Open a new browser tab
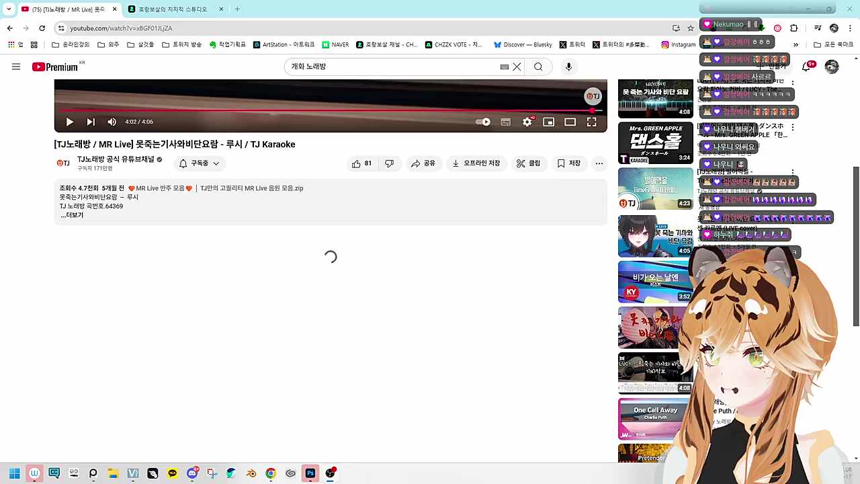Viewport: 860px width, 484px height. pyautogui.click(x=237, y=9)
